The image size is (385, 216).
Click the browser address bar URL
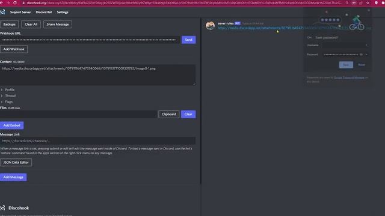[x=184, y=3]
